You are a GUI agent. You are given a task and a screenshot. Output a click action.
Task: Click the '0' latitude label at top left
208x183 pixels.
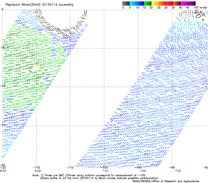coord(2,9)
